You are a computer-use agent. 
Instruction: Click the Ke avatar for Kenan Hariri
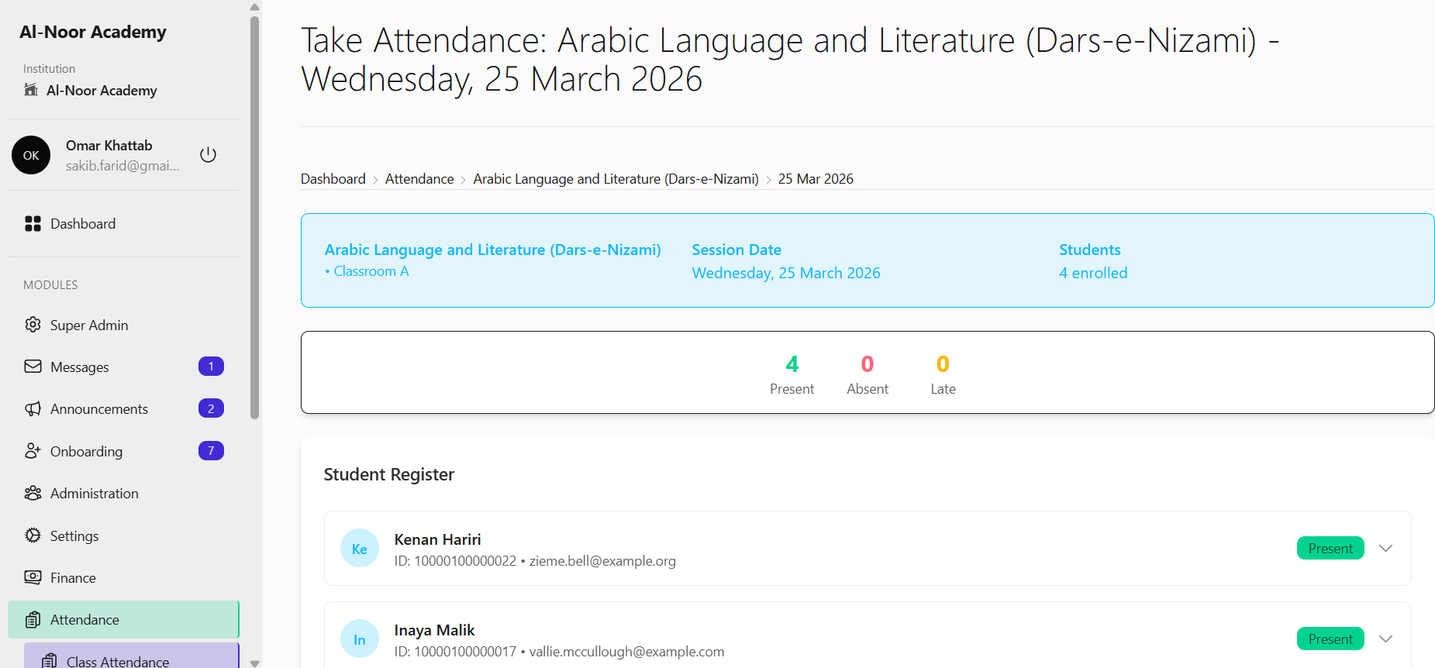pyautogui.click(x=360, y=549)
